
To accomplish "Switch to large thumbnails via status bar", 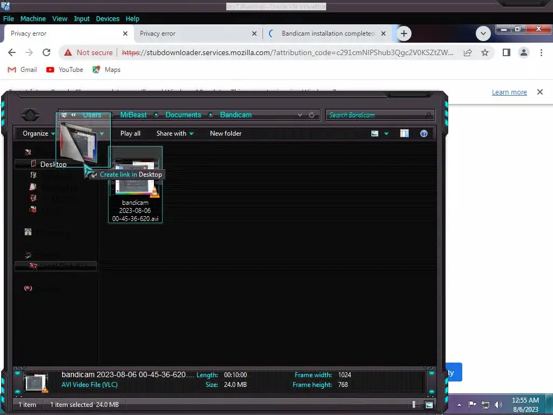I will point(429,405).
